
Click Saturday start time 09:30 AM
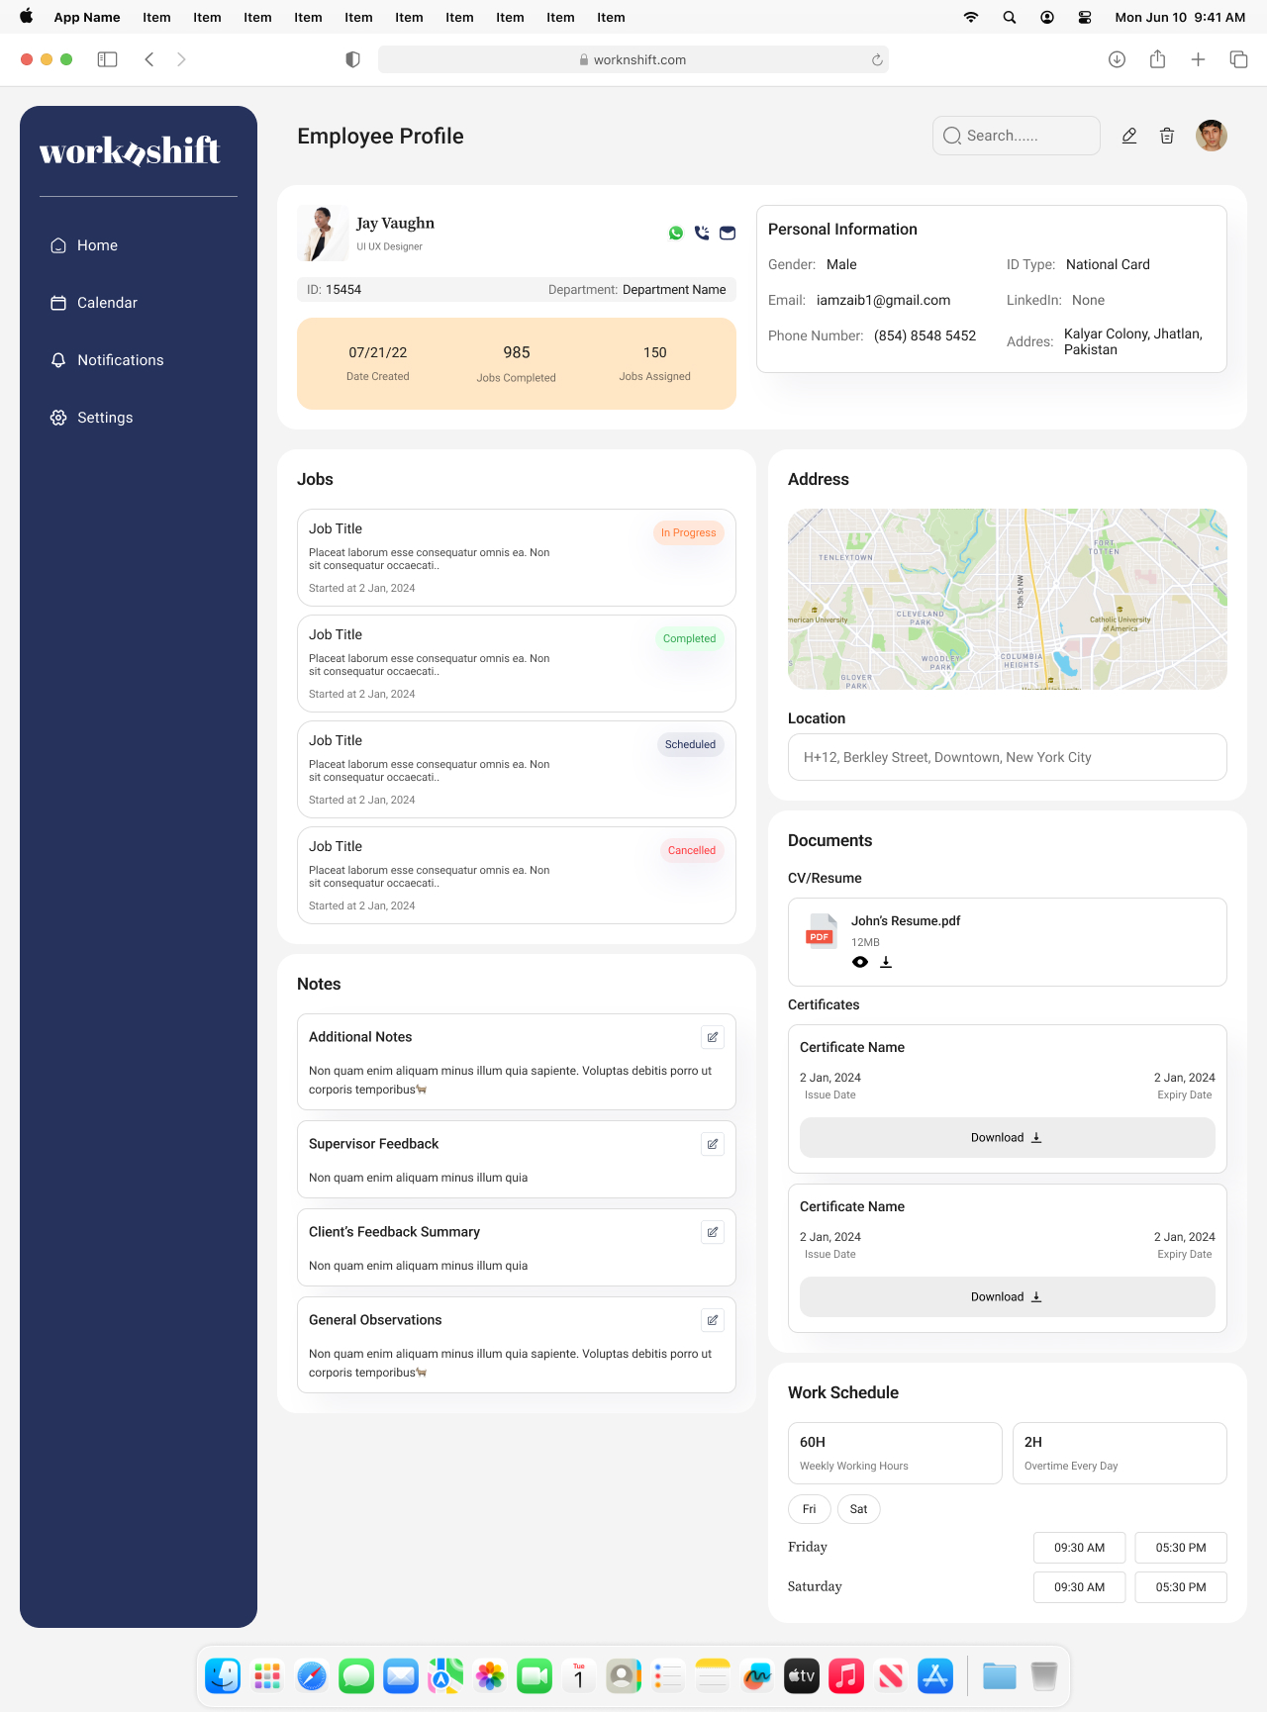coord(1080,1587)
